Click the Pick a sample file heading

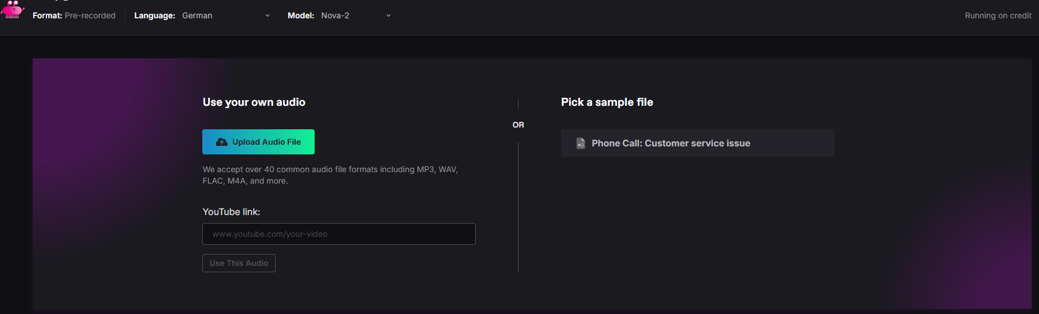(x=607, y=102)
